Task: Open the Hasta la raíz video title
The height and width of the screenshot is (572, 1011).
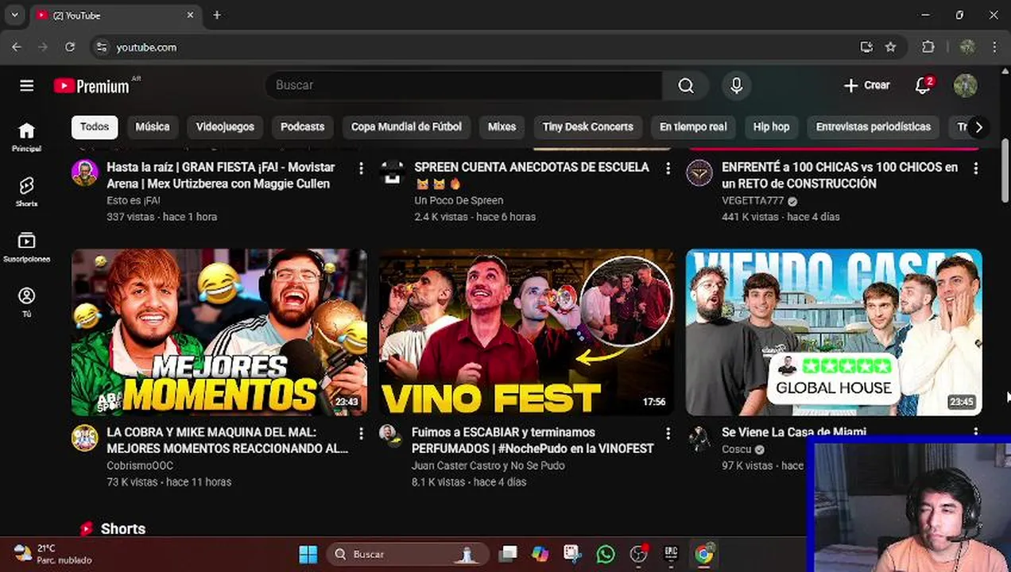Action: 221,176
